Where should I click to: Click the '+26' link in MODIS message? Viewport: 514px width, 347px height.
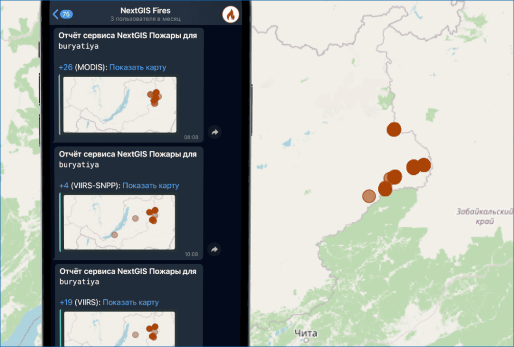(x=66, y=67)
